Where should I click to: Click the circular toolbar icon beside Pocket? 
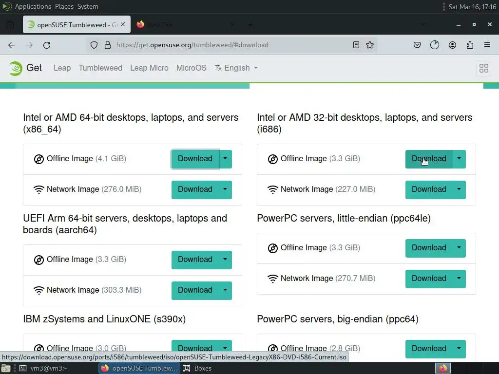click(x=434, y=45)
